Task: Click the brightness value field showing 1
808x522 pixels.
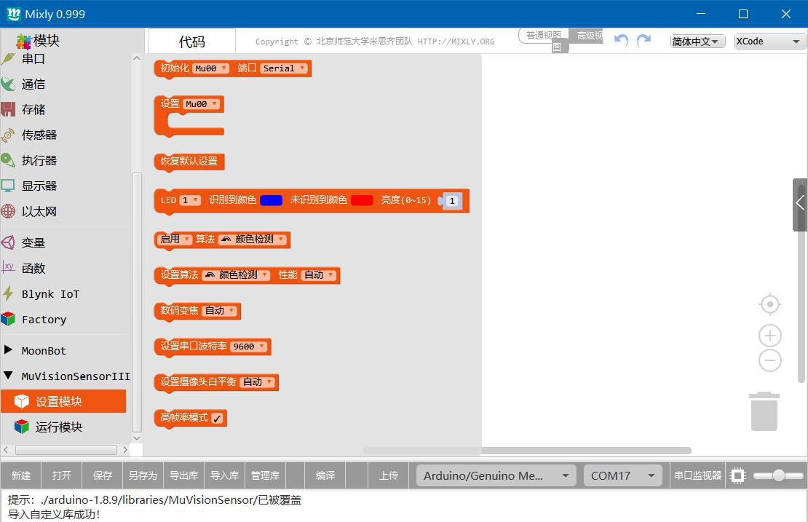Action: point(452,201)
